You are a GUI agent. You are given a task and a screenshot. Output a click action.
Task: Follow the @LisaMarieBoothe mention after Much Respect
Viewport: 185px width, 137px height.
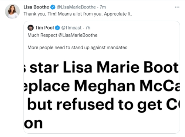tap(78, 35)
